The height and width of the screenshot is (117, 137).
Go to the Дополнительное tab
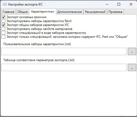pyautogui.click(x=69, y=12)
